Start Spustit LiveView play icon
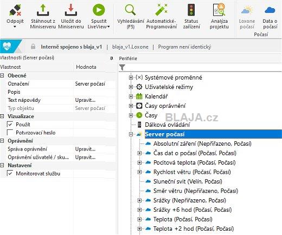This screenshot has height=235, width=282. [99, 10]
